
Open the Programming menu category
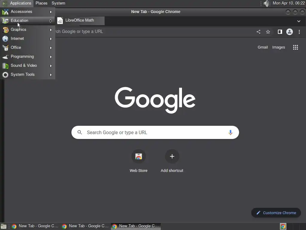[x=27, y=57]
